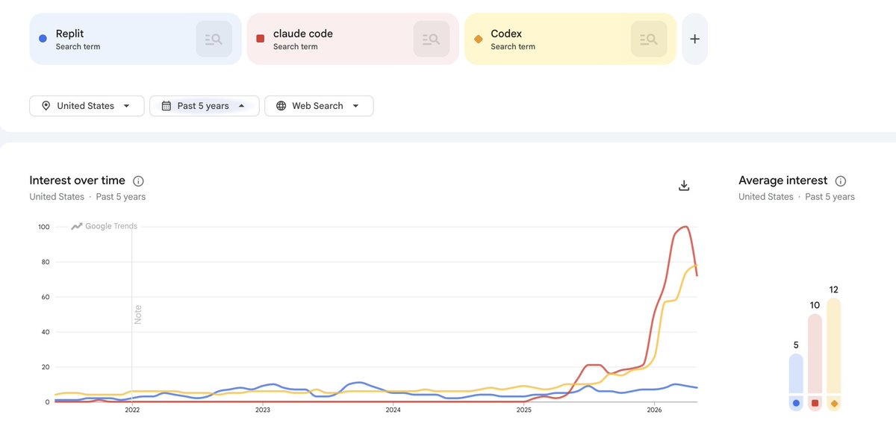Click the Note marker on the chart

click(137, 314)
